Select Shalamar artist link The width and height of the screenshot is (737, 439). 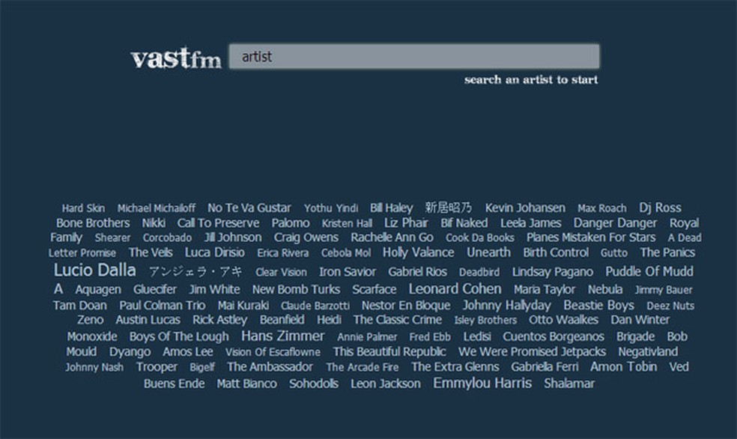click(x=569, y=384)
